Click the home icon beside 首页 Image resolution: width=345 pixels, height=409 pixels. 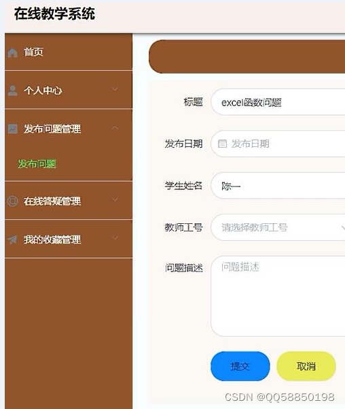coord(12,52)
